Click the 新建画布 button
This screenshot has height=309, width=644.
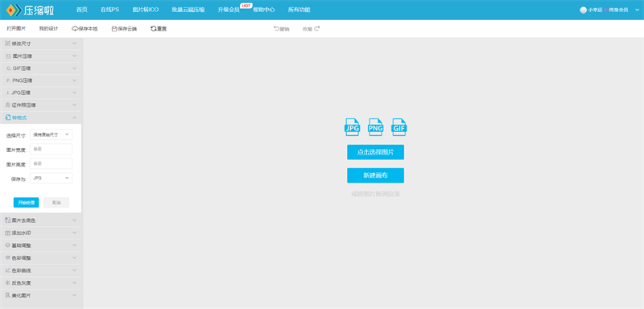point(375,175)
